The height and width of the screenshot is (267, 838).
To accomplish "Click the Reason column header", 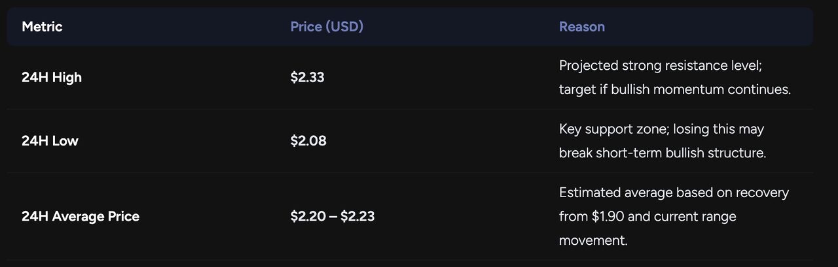I will 581,27.
